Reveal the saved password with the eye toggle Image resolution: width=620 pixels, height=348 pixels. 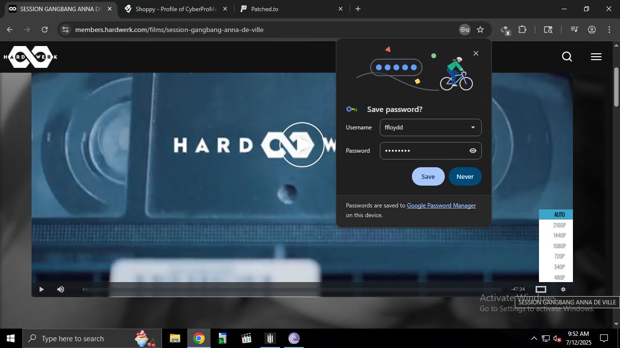pyautogui.click(x=472, y=151)
